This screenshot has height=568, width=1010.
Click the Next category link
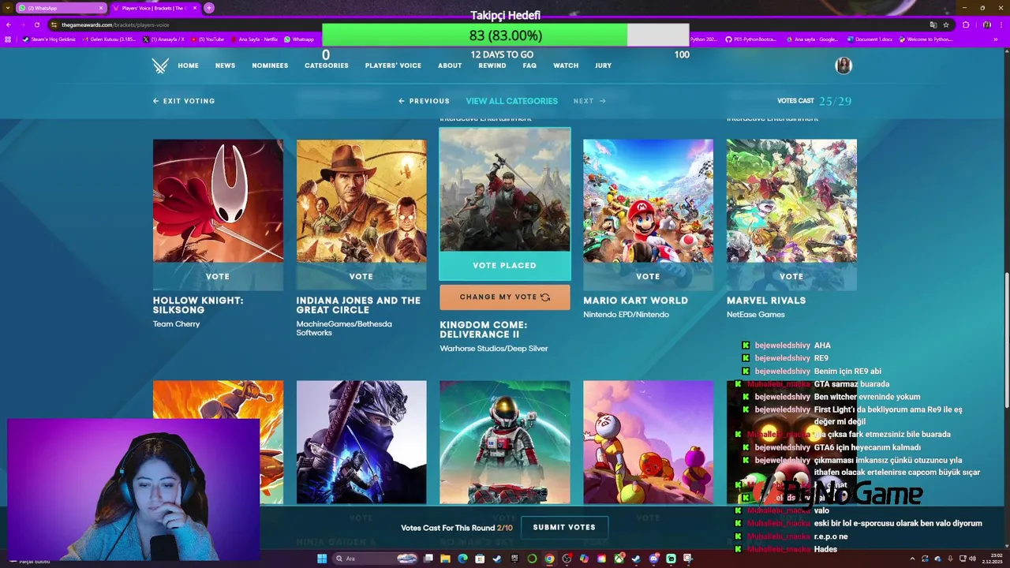tap(589, 101)
